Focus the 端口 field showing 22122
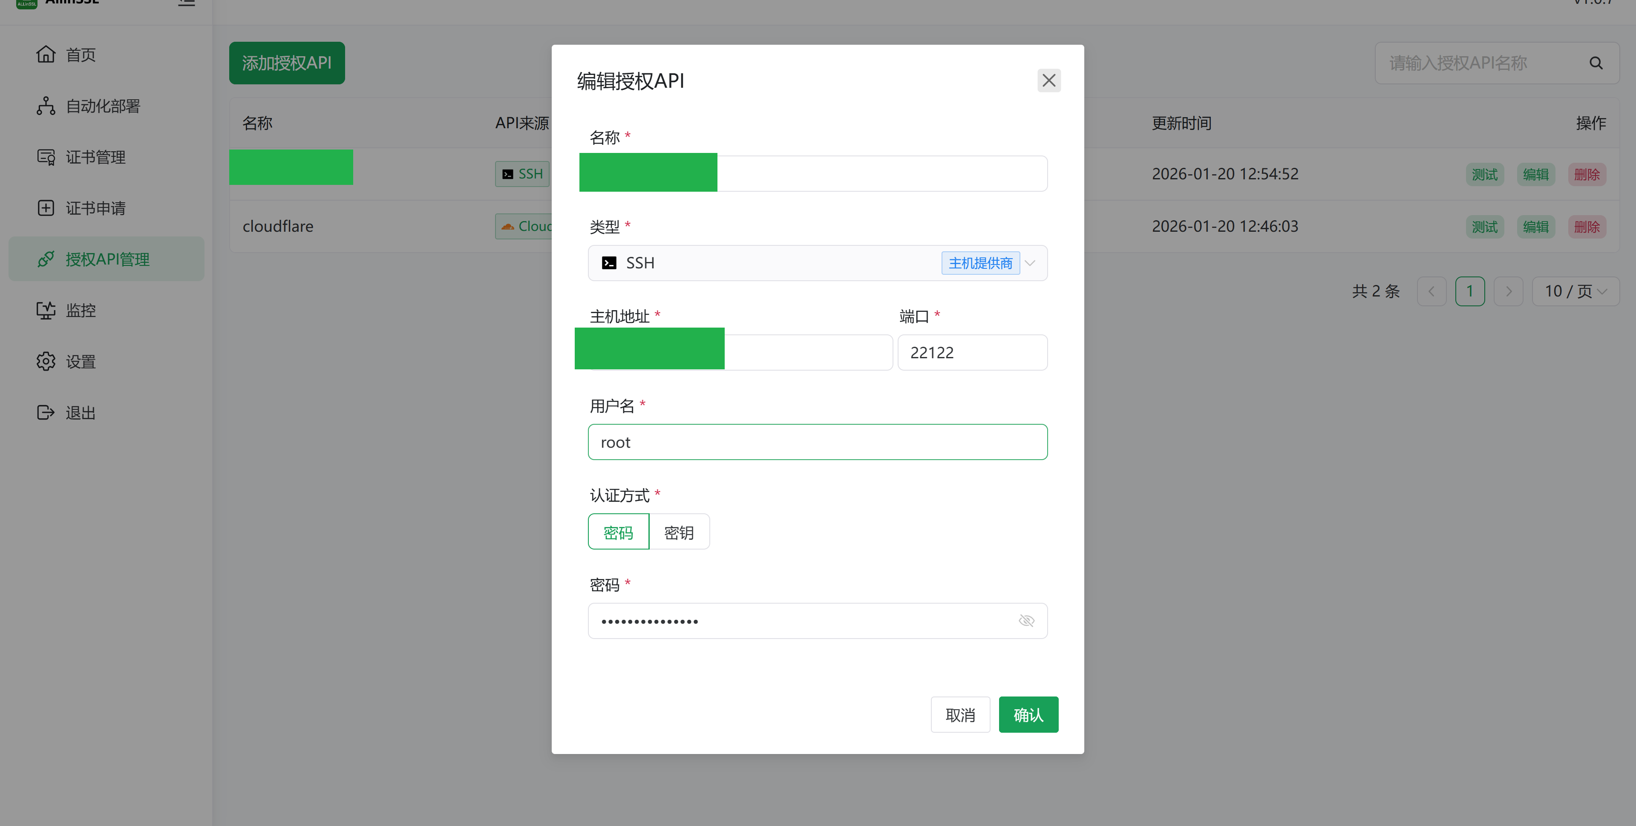The width and height of the screenshot is (1636, 826). click(x=972, y=352)
